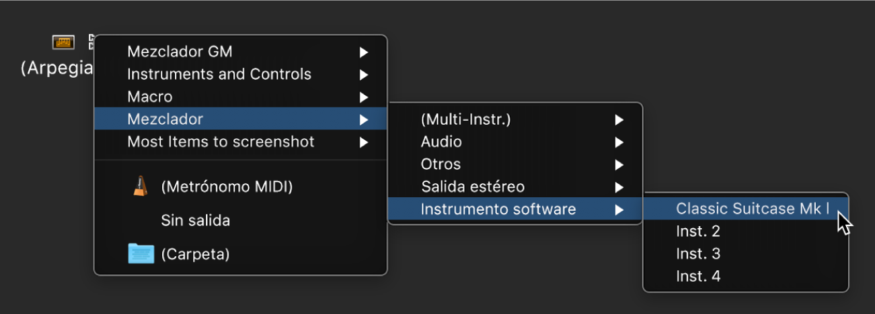The image size is (875, 314).
Task: Expand the Audio submenu arrow
Action: click(x=619, y=142)
